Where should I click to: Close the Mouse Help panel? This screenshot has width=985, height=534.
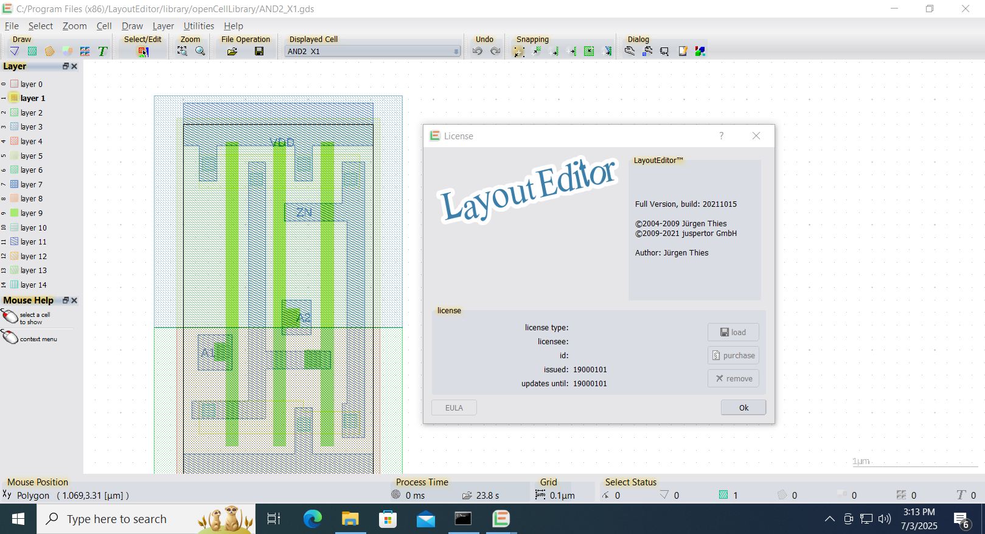tap(74, 300)
